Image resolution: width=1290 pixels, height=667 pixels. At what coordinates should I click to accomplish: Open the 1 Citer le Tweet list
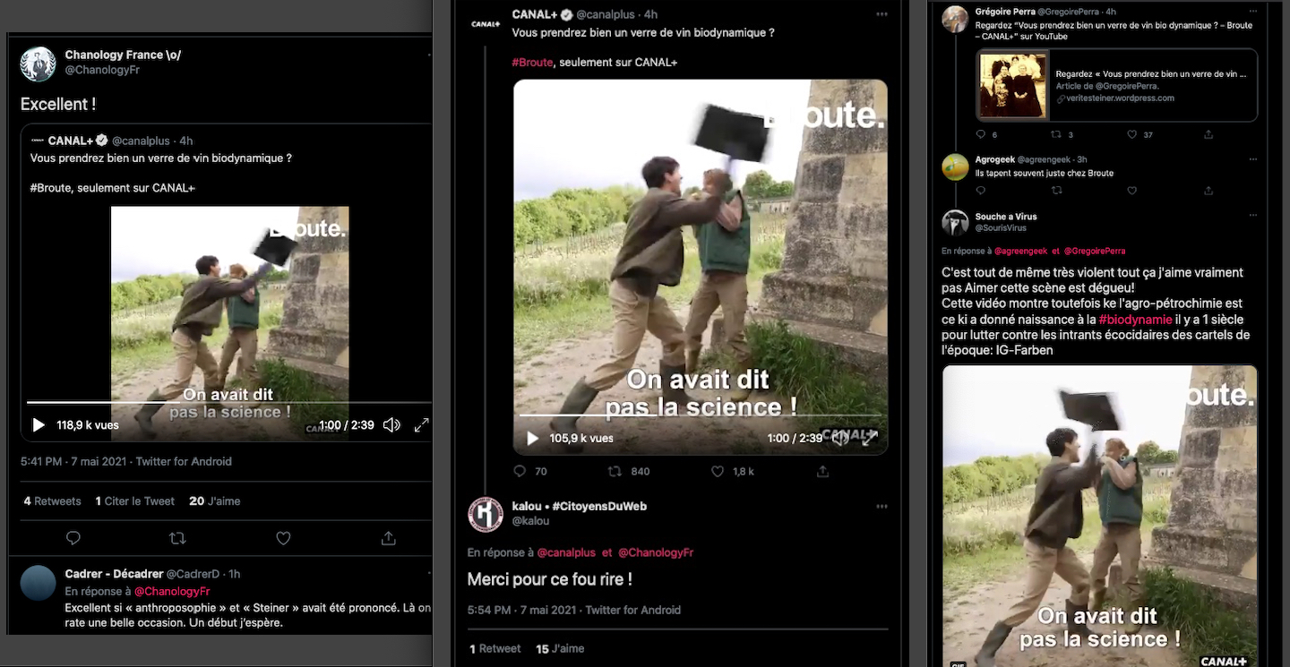(x=135, y=501)
